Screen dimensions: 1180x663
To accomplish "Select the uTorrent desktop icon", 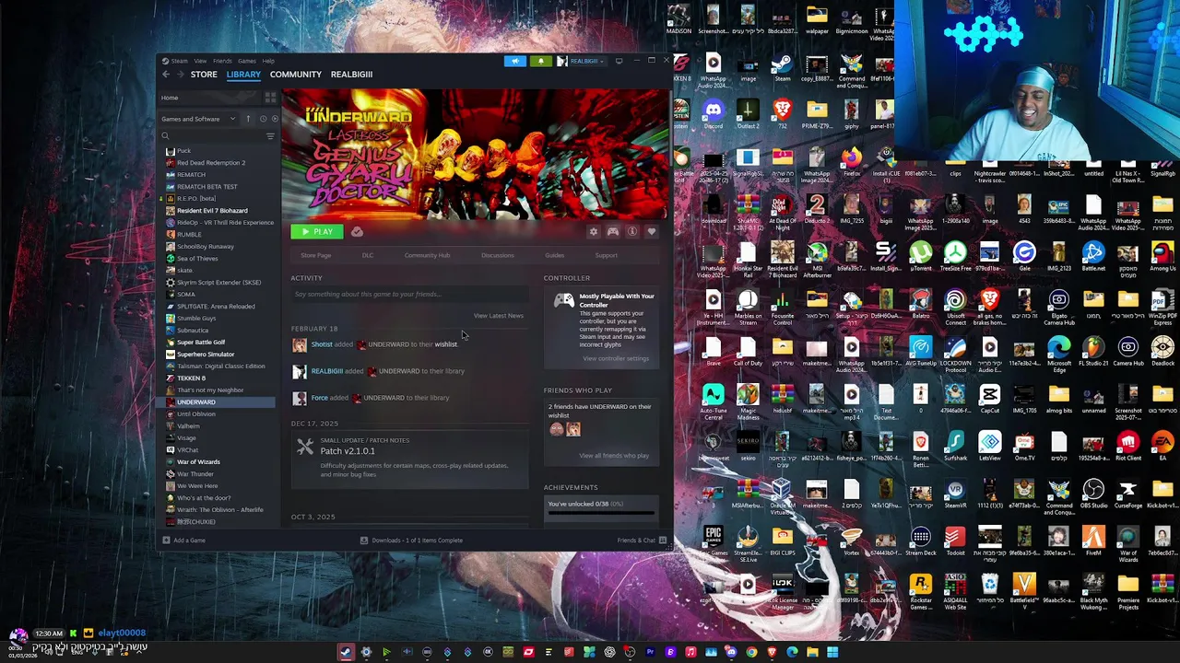I will 920,256.
